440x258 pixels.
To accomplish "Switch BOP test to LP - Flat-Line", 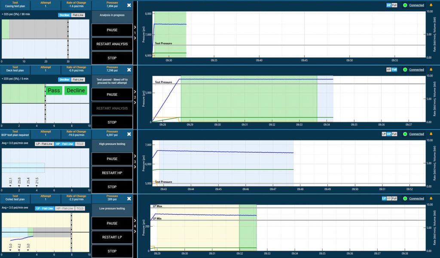I will click(x=44, y=144).
